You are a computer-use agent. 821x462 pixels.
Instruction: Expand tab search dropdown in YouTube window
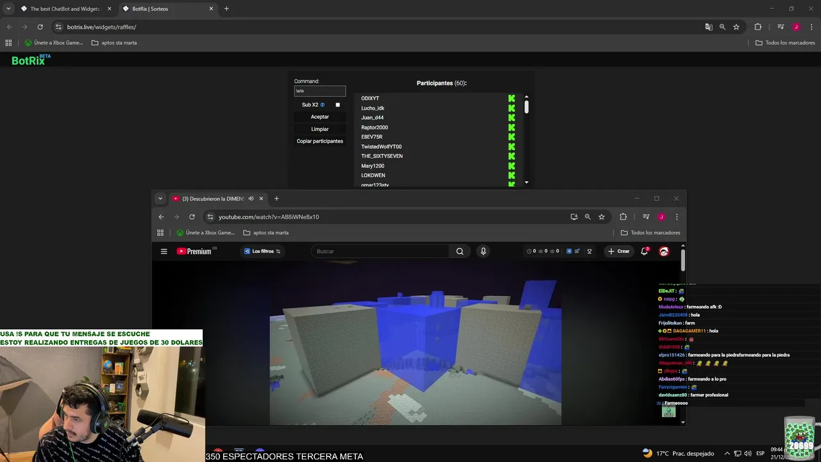coord(160,199)
